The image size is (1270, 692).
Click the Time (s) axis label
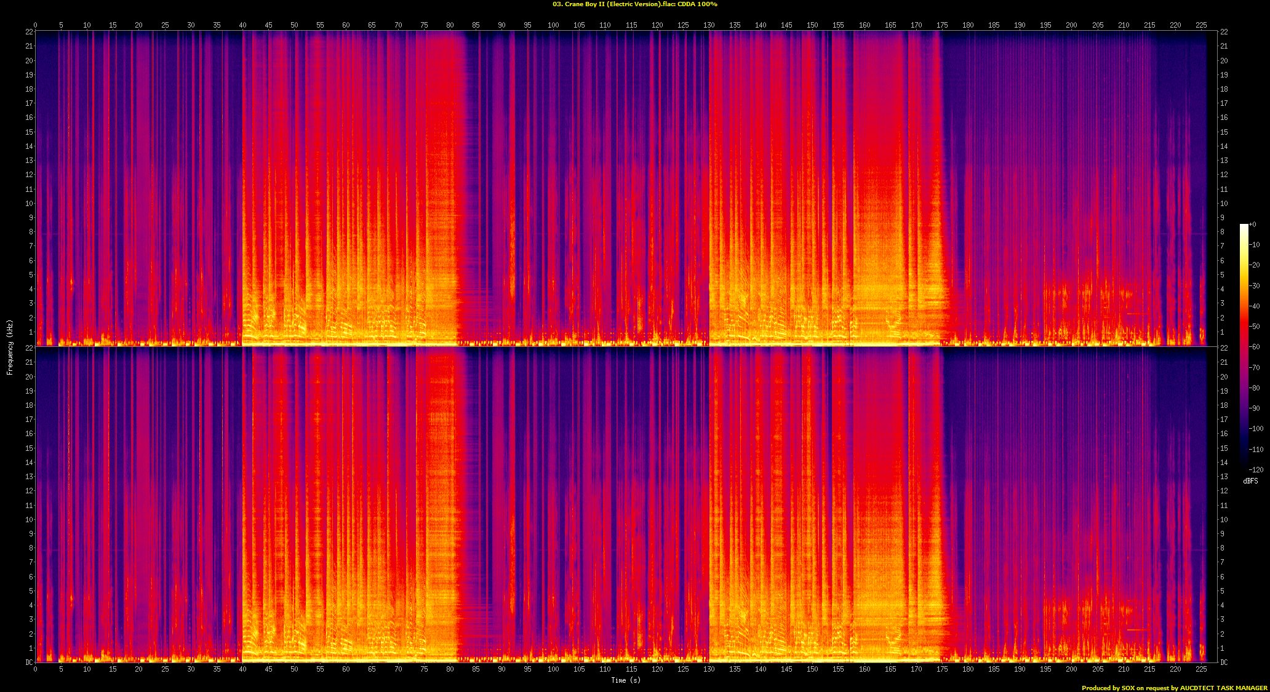tap(626, 680)
